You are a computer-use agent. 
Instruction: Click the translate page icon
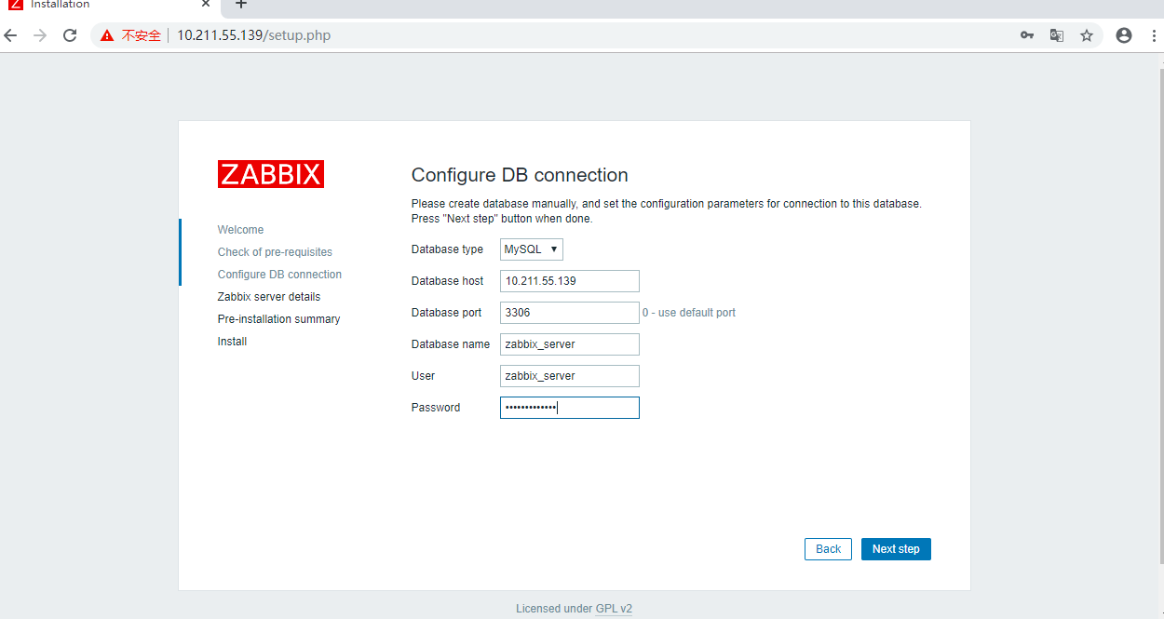click(x=1057, y=35)
